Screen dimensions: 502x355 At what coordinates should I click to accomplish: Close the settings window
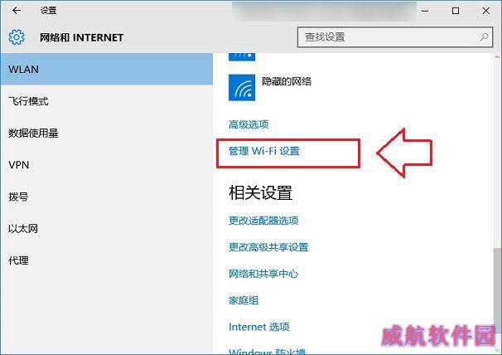pyautogui.click(x=485, y=11)
